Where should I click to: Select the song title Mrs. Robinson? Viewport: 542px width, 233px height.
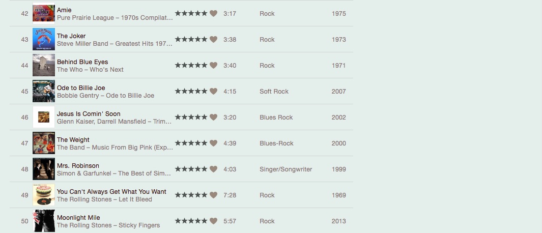(x=78, y=166)
